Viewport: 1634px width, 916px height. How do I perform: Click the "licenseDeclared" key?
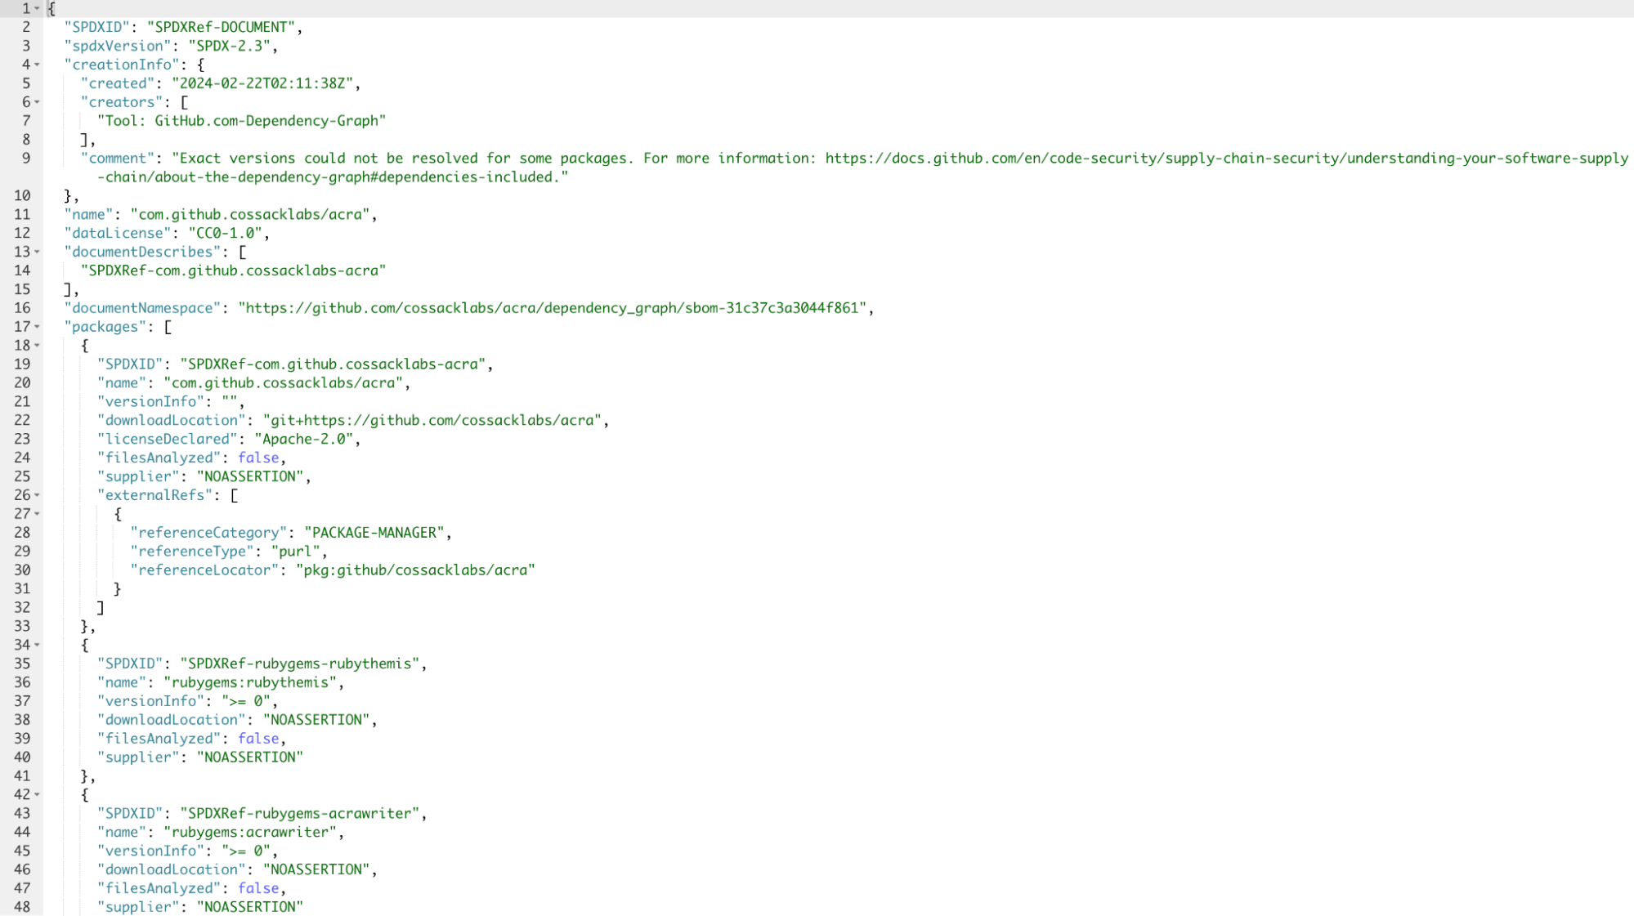(168, 439)
